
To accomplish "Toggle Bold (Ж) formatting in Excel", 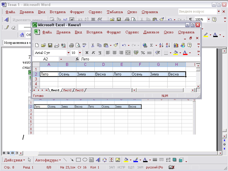I will coord(87,53).
